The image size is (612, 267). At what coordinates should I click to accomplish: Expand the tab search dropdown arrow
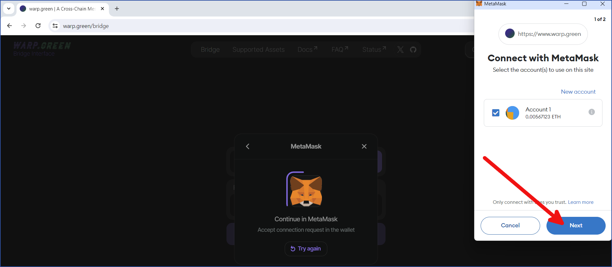tap(9, 9)
